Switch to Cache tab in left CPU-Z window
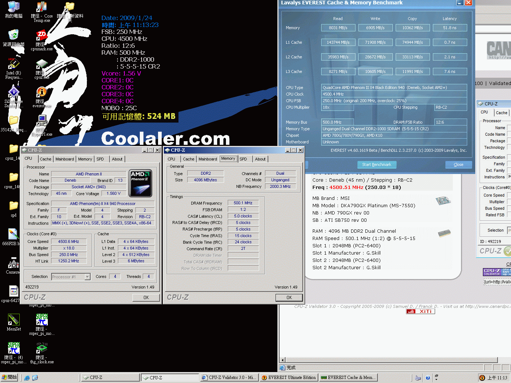Screen dimensions: 511x383 (46, 159)
